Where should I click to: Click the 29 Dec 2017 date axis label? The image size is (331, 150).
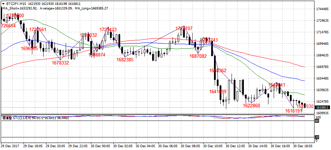(11, 145)
